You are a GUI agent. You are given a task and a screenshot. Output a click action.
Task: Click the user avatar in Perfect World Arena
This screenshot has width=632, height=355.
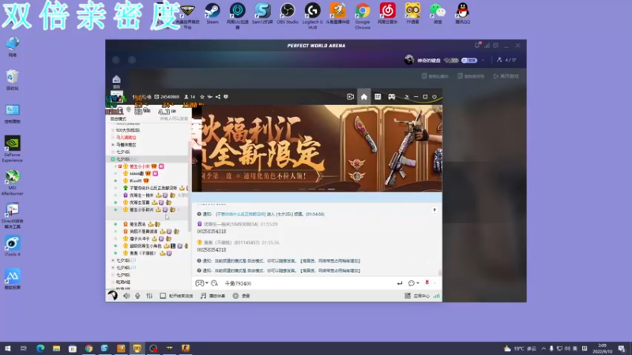pyautogui.click(x=409, y=60)
